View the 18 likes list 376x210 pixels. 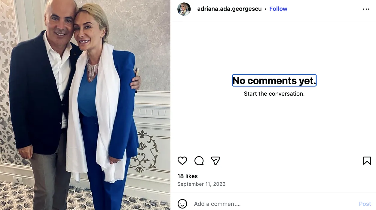pyautogui.click(x=188, y=176)
